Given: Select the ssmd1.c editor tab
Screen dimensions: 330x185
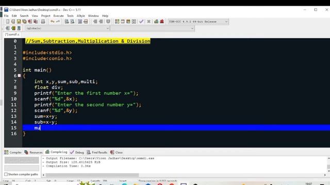Looking at the screenshot, I should tap(12, 34).
